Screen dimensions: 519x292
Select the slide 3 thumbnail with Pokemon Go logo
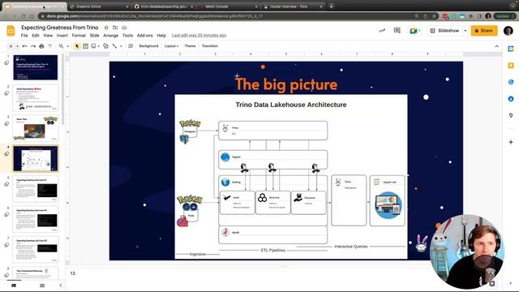point(36,128)
